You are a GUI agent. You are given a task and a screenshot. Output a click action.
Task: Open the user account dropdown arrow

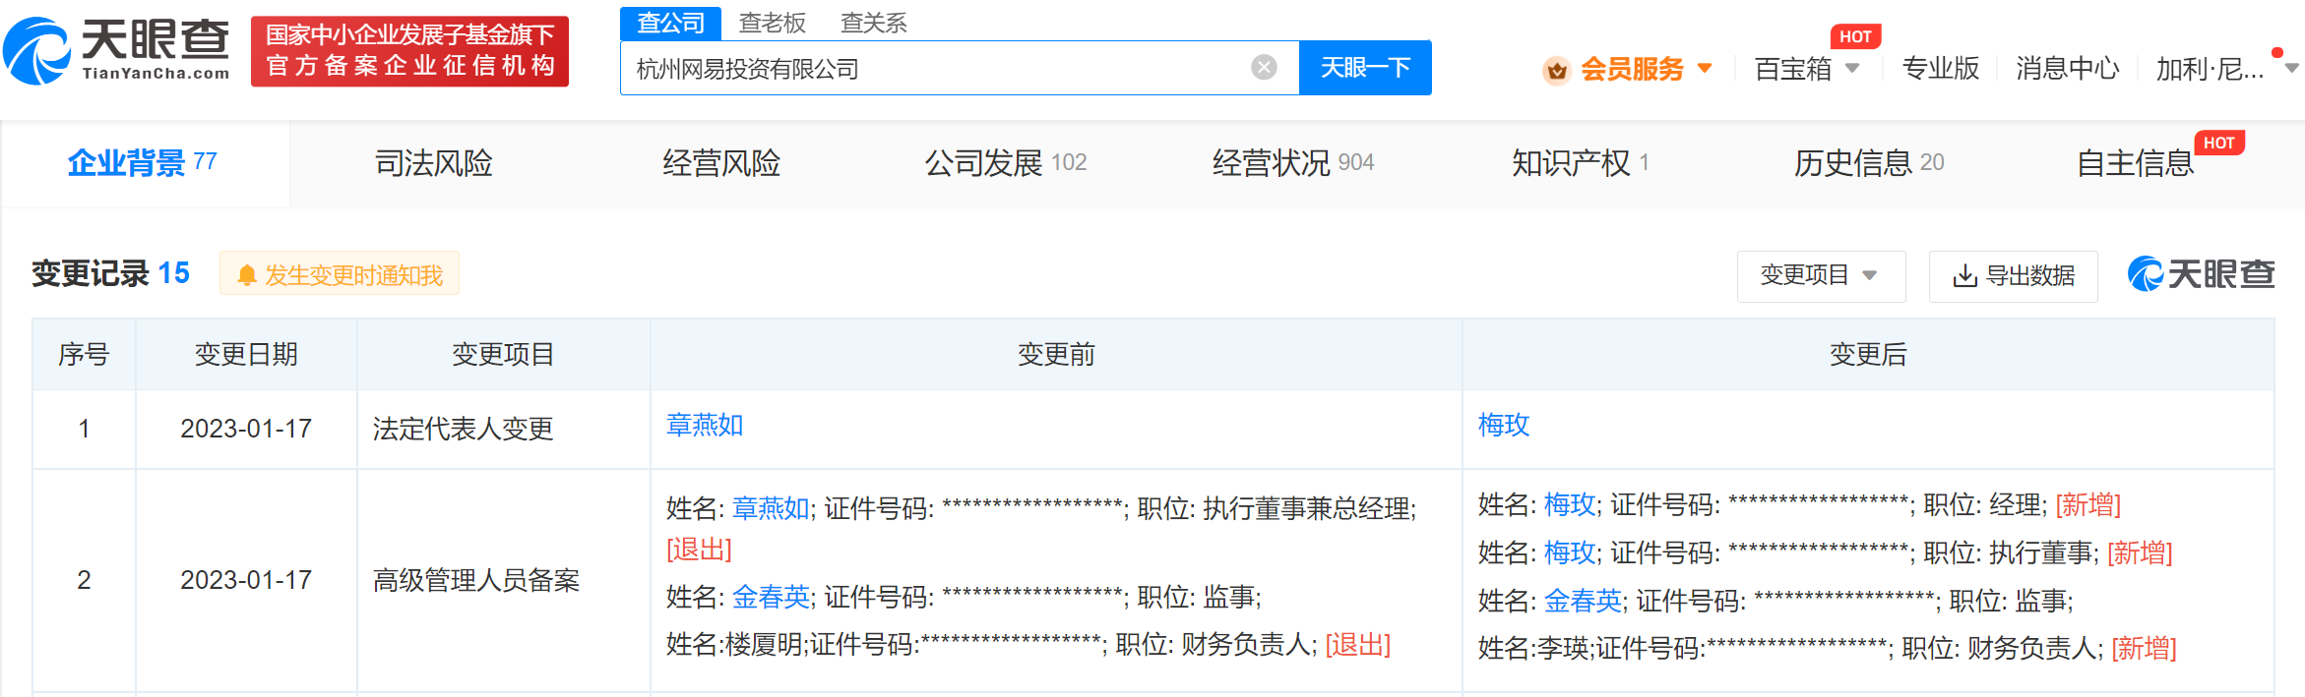coord(2291,69)
